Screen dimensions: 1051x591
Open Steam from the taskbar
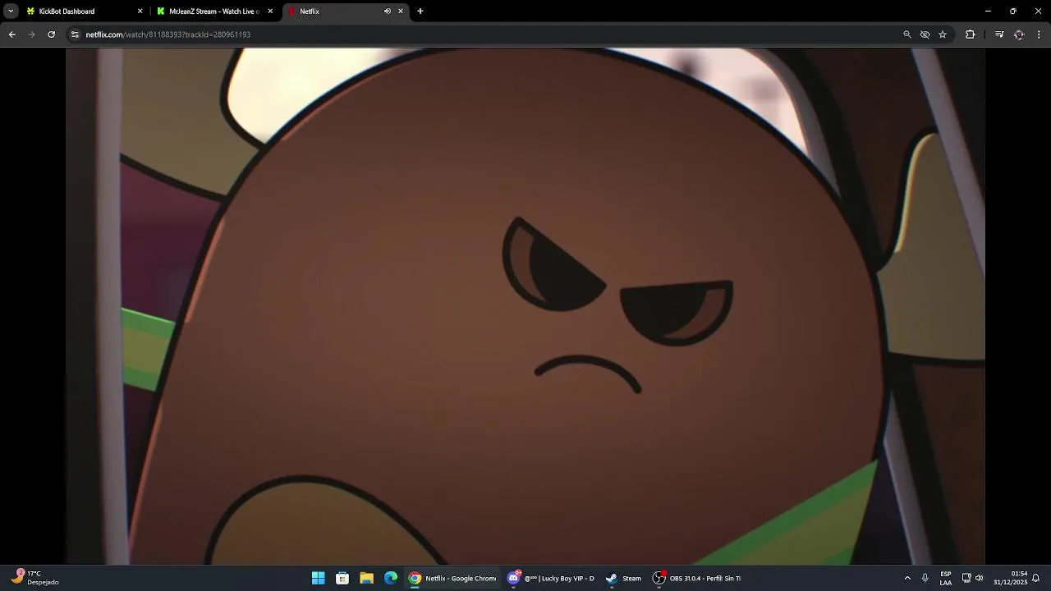coord(624,578)
